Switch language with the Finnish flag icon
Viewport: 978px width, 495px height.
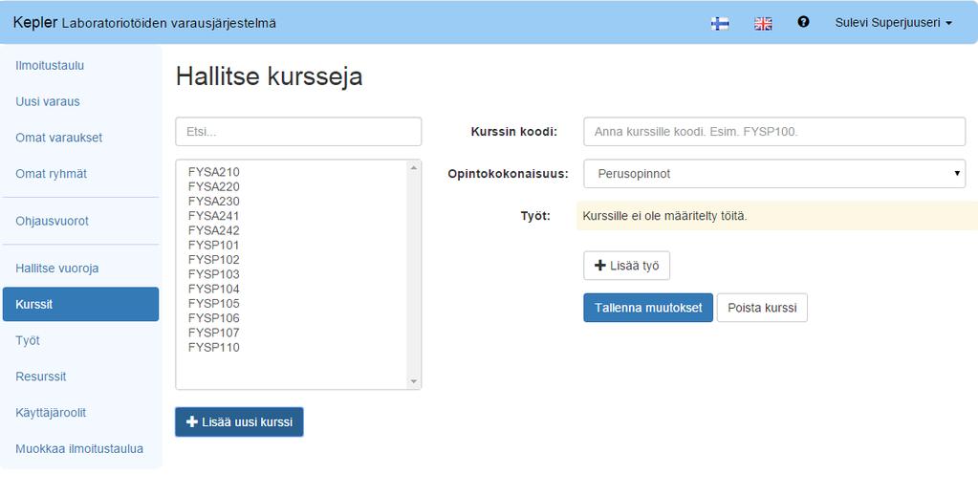point(720,24)
